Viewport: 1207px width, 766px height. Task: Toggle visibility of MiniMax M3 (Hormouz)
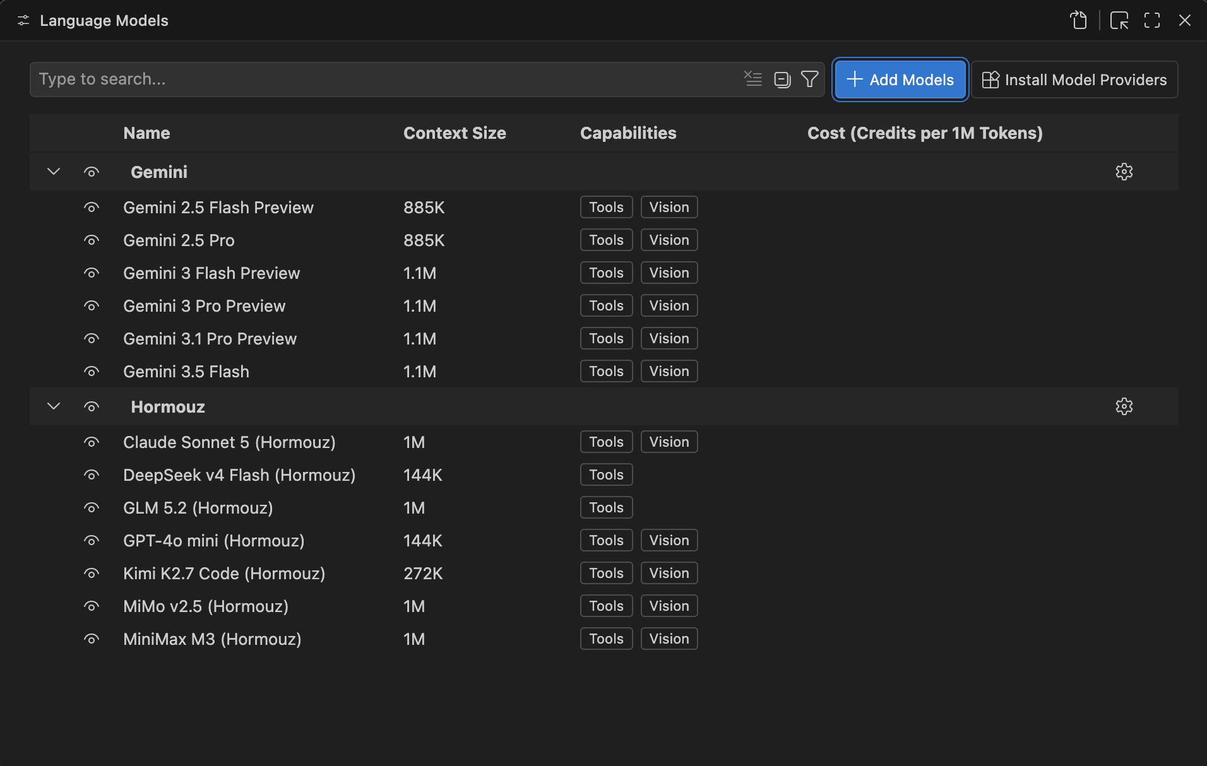(92, 639)
